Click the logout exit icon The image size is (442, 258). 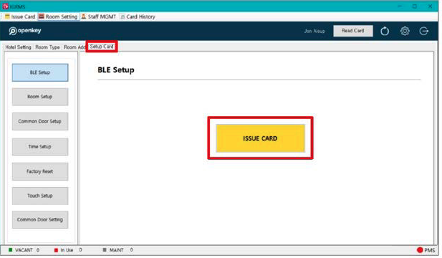pos(423,31)
